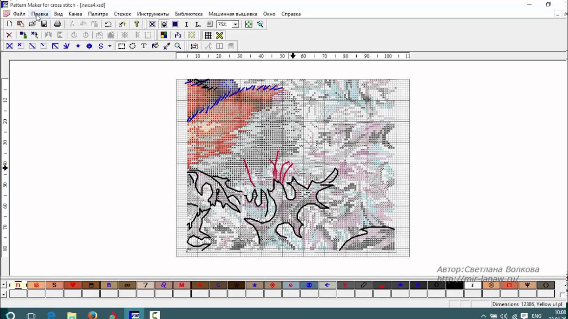Select palette color with 7 symbol
The image size is (568, 319).
point(146,285)
